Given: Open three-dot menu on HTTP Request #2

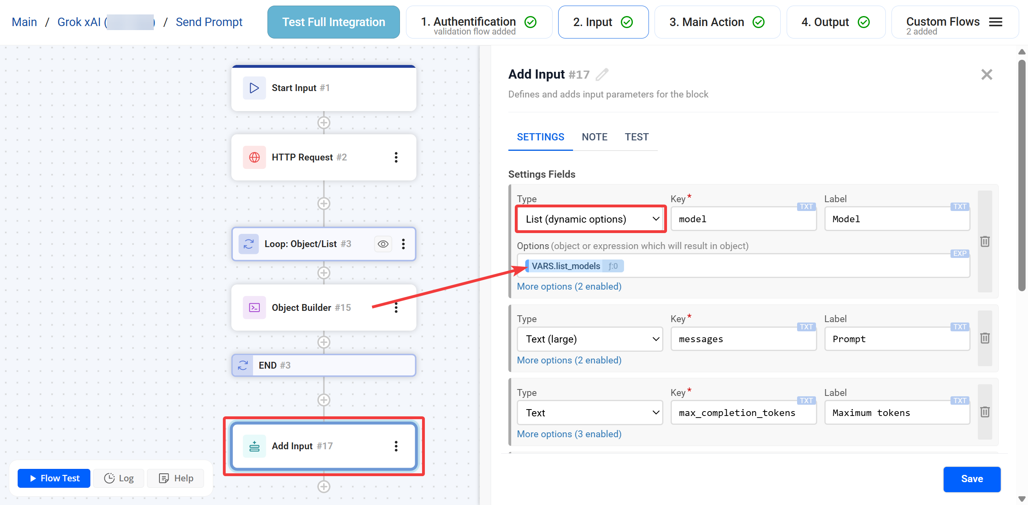Looking at the screenshot, I should pos(396,157).
